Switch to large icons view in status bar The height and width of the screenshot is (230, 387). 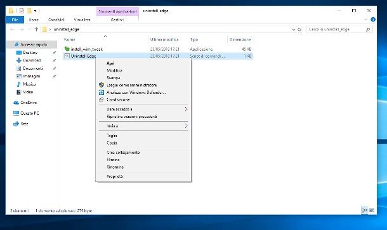372,210
